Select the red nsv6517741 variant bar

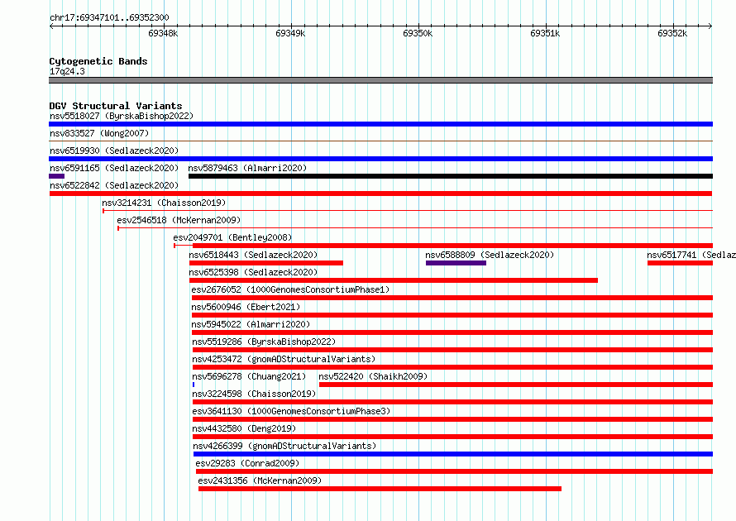point(680,263)
